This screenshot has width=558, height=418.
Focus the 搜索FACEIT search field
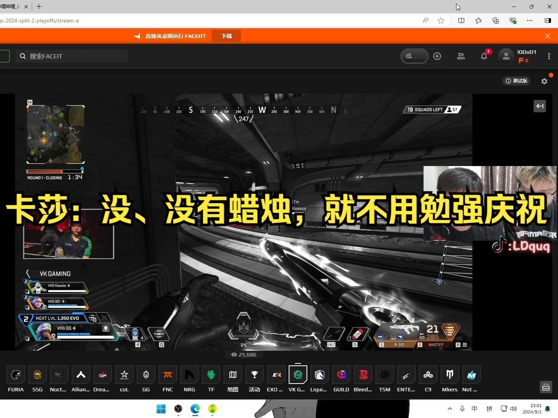click(x=72, y=56)
